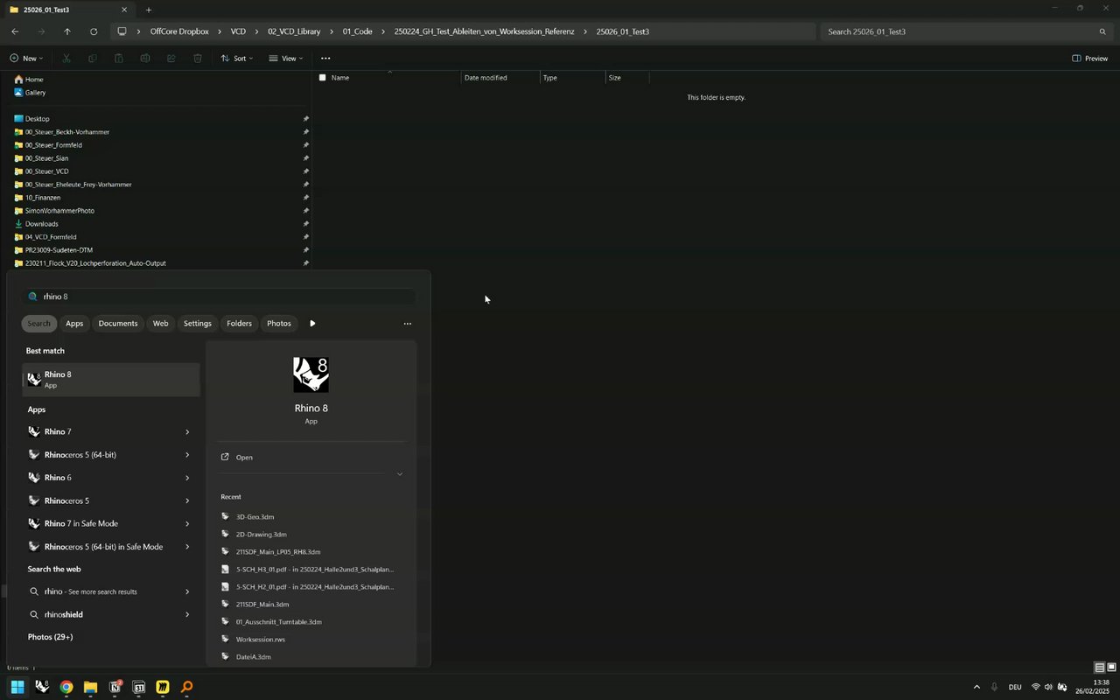This screenshot has width=1120, height=700.
Task: Toggle the select-all checkbox in column header
Action: tap(322, 78)
